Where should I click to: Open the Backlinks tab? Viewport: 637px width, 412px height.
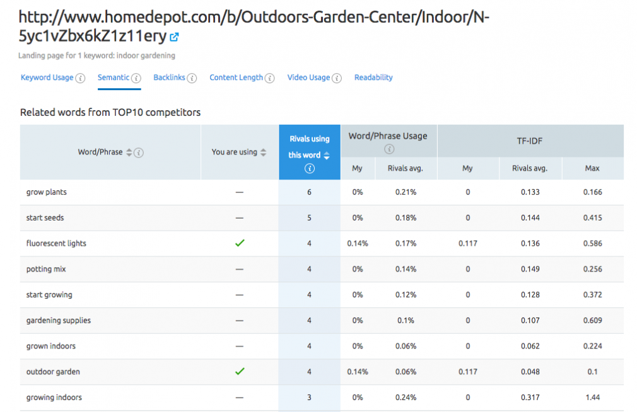[169, 77]
